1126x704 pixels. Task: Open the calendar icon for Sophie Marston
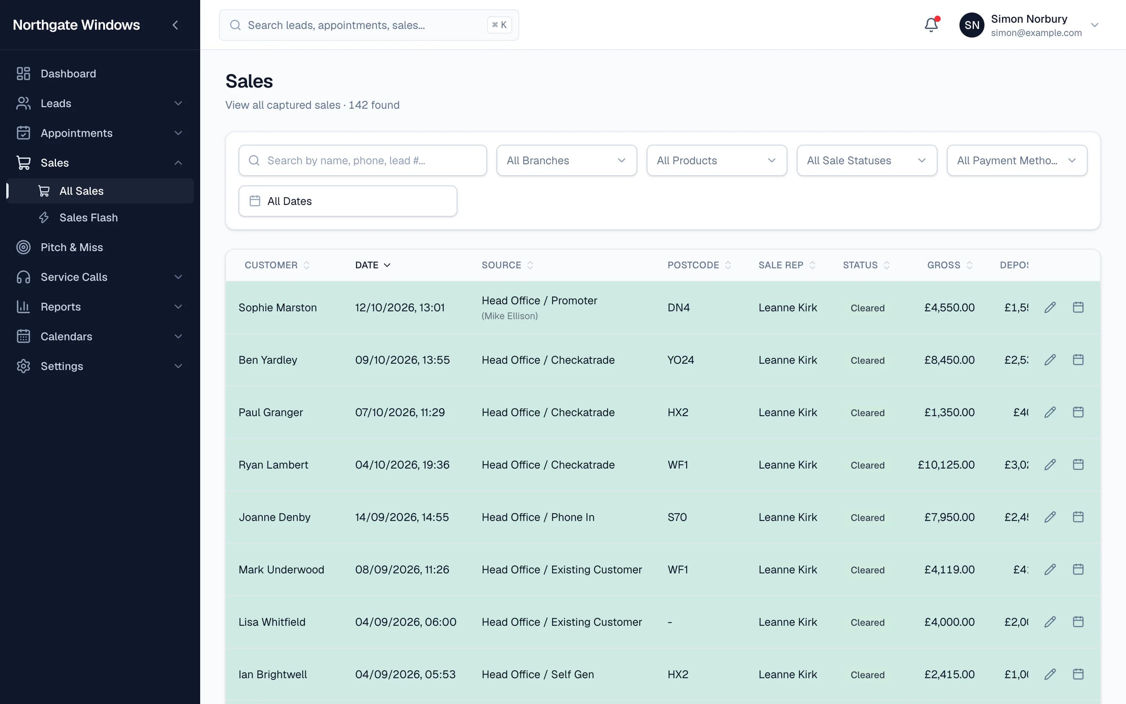pyautogui.click(x=1078, y=307)
